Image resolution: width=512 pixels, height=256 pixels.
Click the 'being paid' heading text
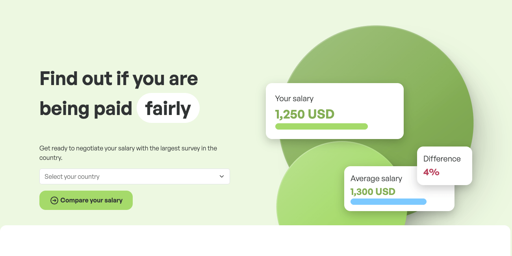86,108
